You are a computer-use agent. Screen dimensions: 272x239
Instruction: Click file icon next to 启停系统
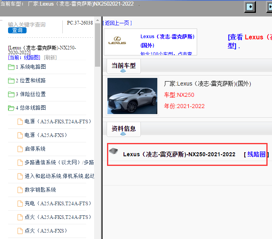pyautogui.click(x=20, y=149)
